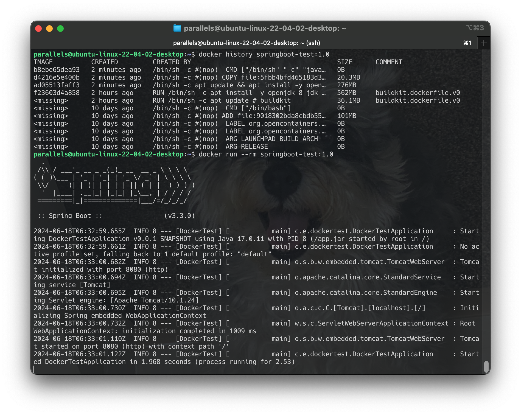Click image ID d4216e5e400b

tap(57, 77)
